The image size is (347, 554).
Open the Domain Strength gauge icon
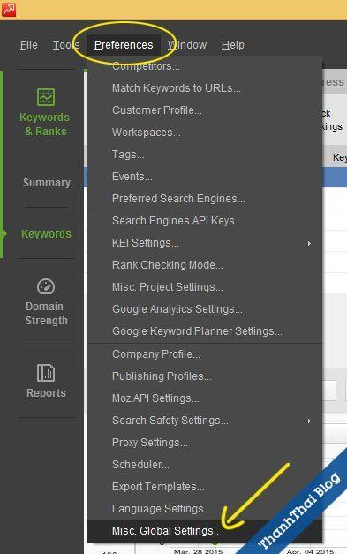click(46, 286)
